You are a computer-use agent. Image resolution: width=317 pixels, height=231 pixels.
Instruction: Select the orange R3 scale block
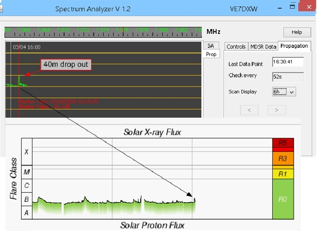(x=283, y=158)
